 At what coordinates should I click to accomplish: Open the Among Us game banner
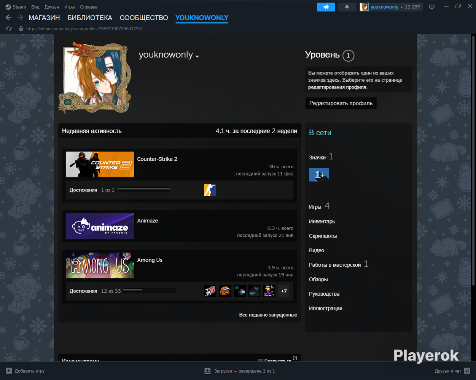[100, 266]
